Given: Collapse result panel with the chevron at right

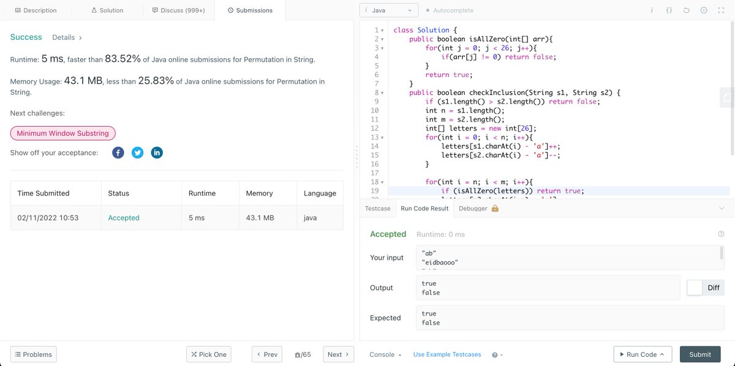Looking at the screenshot, I should tap(721, 208).
